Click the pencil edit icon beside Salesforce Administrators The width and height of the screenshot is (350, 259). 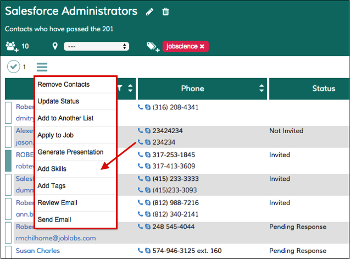pos(149,12)
